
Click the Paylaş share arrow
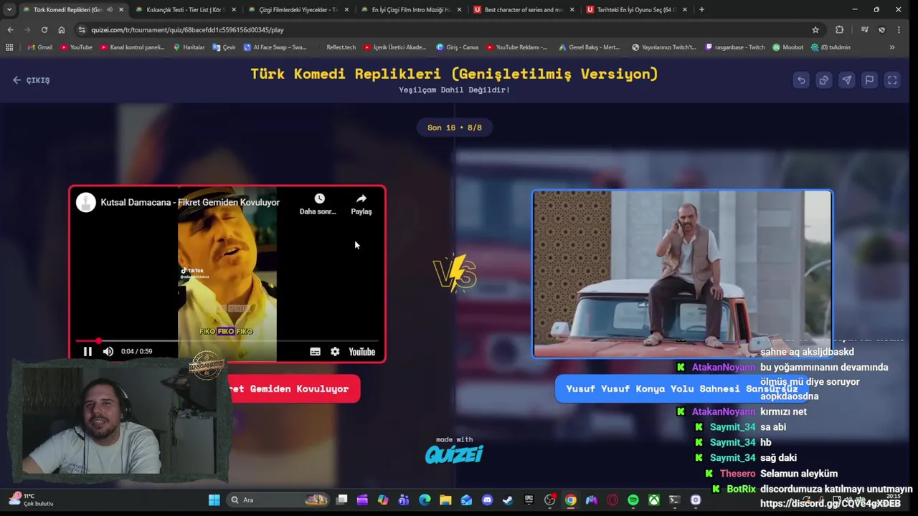[361, 199]
